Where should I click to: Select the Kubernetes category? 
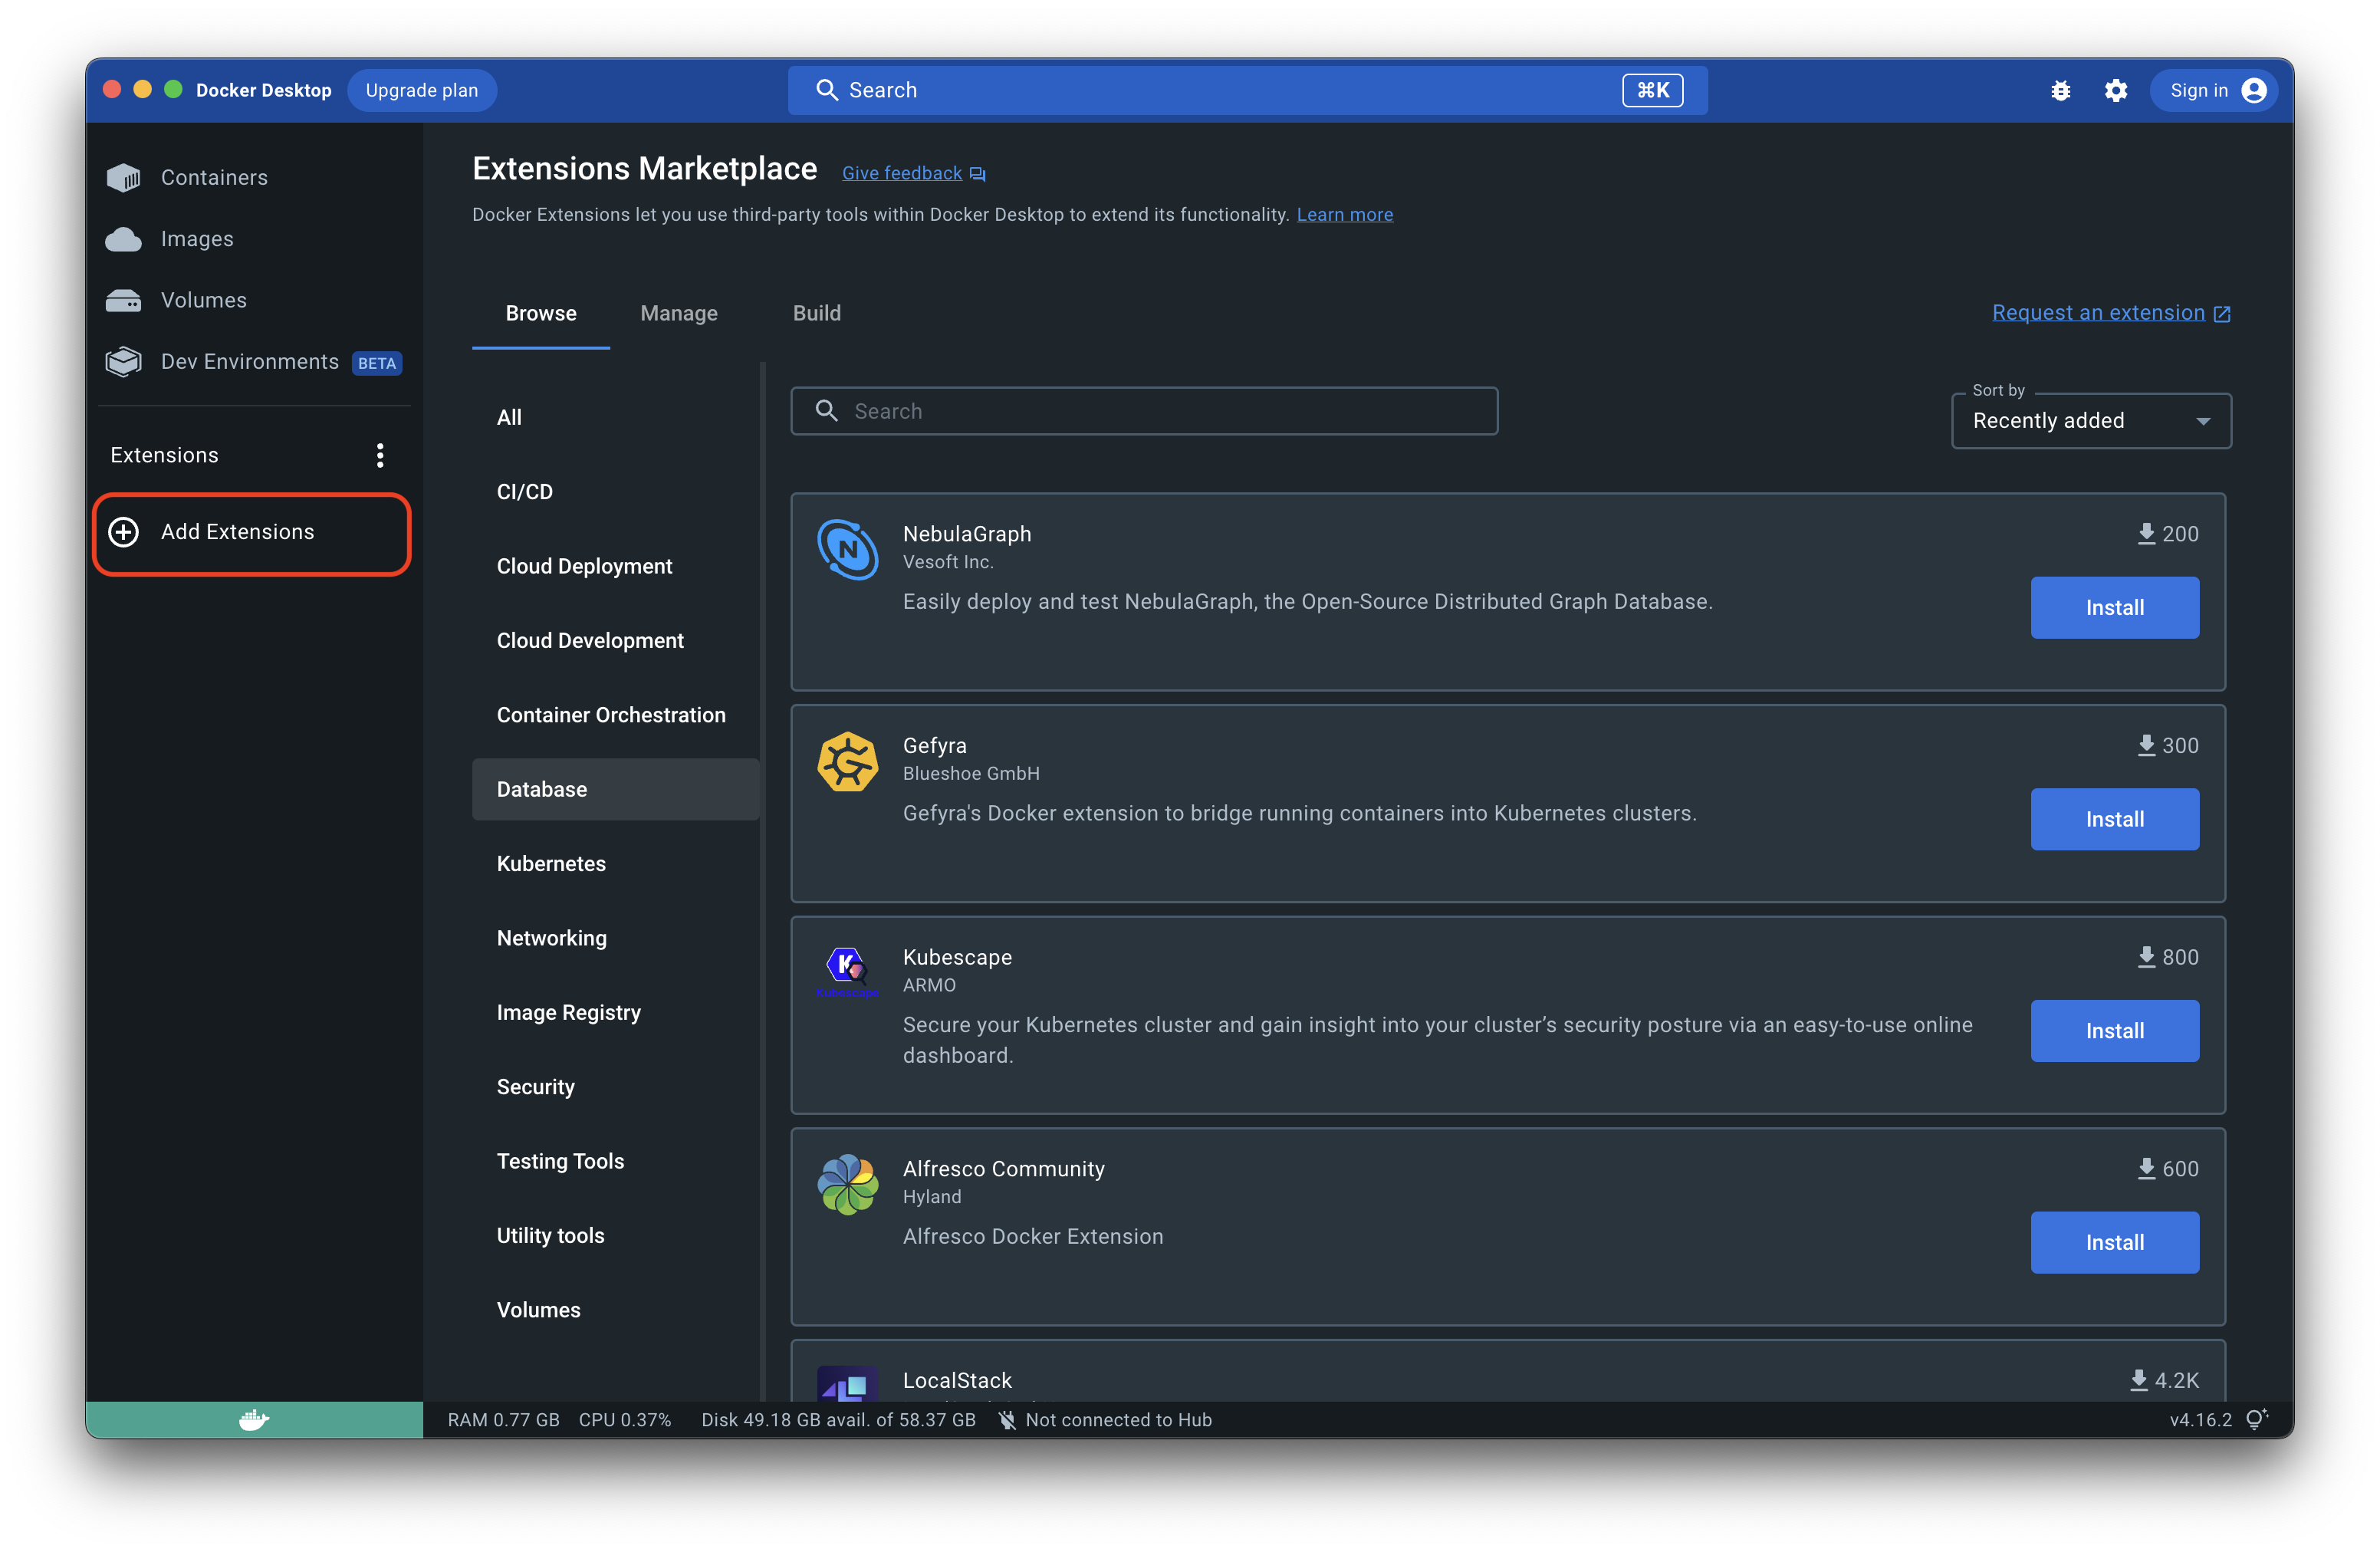coord(551,863)
